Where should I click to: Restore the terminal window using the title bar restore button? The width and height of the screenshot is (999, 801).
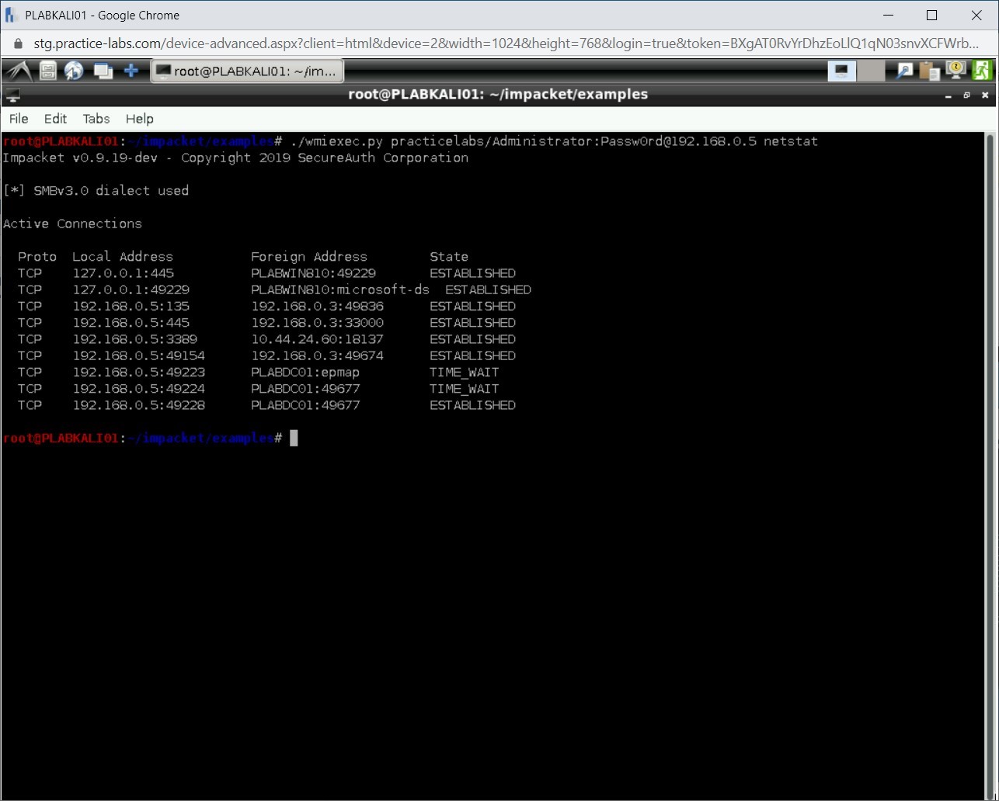coord(966,95)
